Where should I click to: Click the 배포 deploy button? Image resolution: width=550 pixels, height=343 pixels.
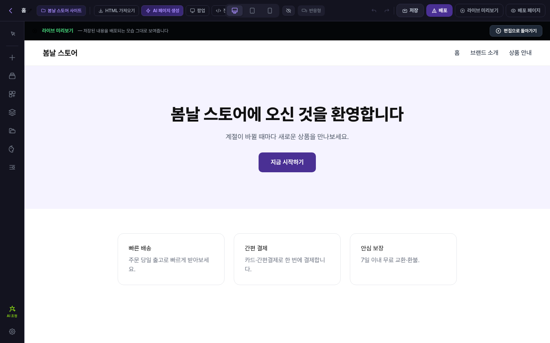pos(439,11)
